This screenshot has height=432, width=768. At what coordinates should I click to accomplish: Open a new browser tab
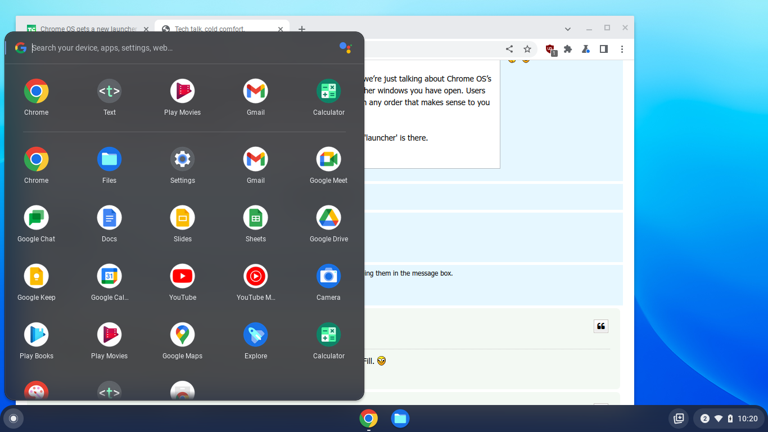coord(302,29)
